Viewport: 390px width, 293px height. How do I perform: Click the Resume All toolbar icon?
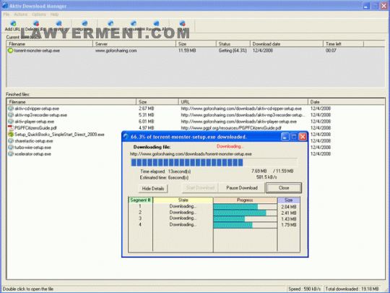pyautogui.click(x=156, y=23)
